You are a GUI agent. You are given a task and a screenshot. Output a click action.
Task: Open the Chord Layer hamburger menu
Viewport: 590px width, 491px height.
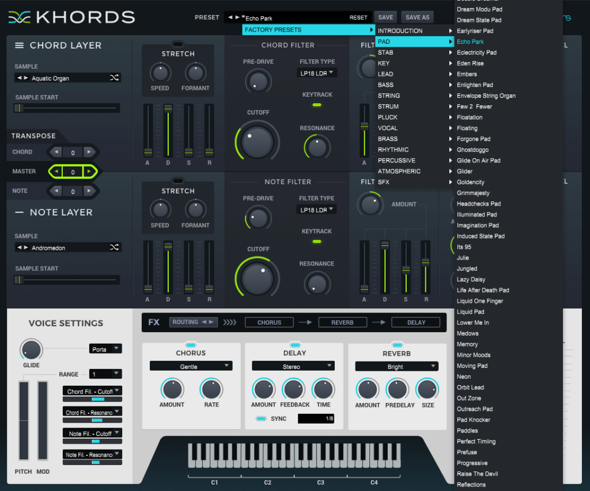pos(19,45)
